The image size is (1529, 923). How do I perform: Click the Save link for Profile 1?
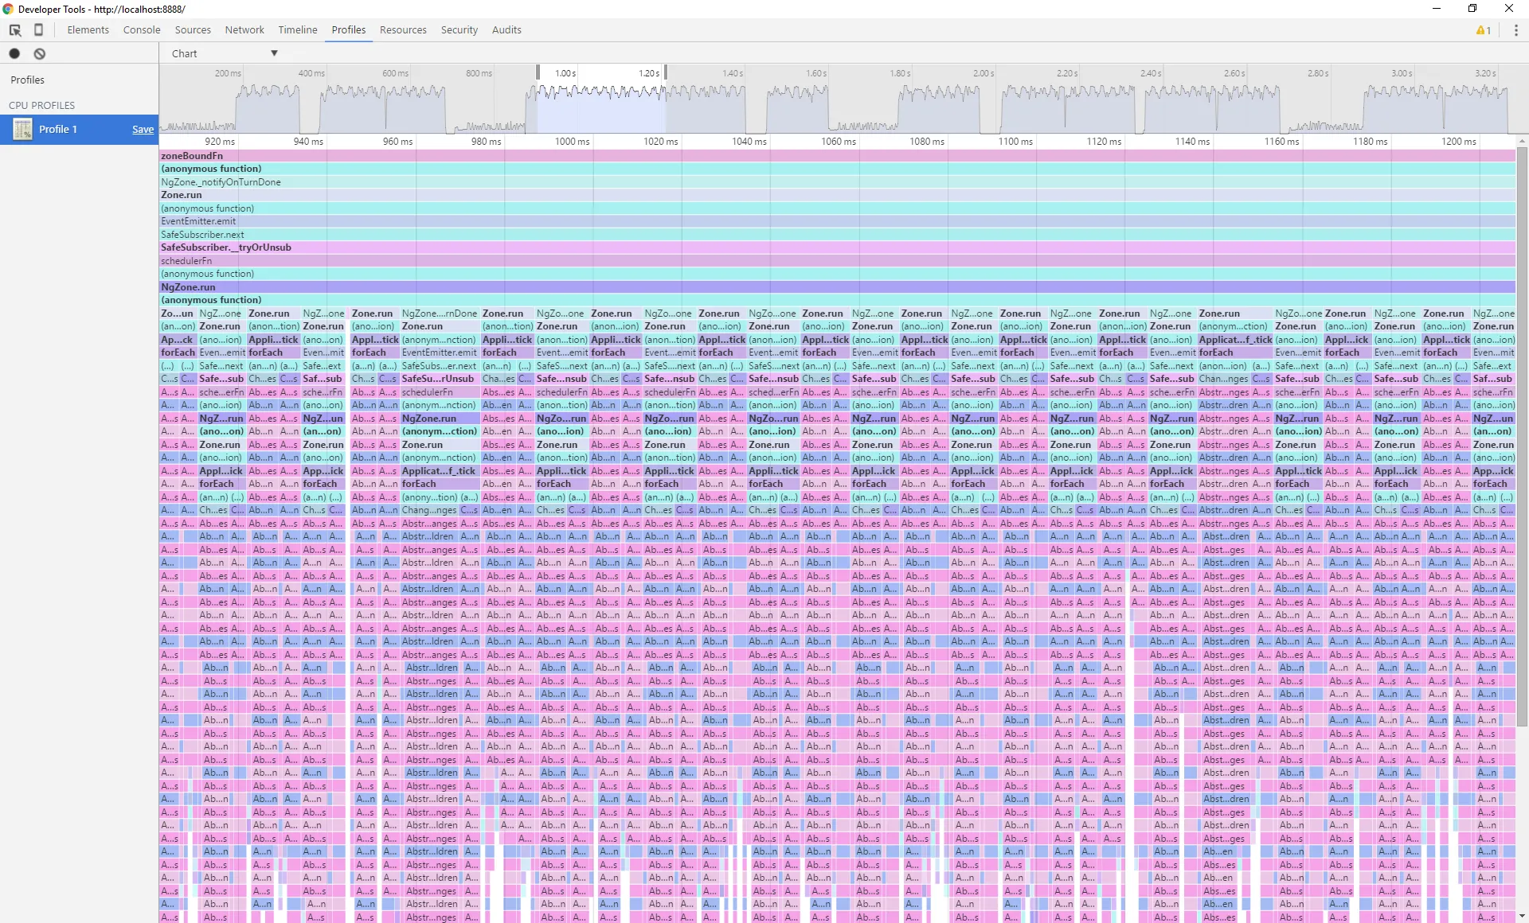[143, 129]
